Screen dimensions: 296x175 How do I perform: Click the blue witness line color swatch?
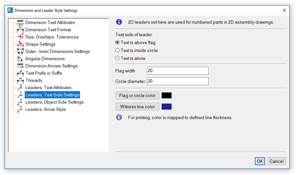(x=167, y=107)
